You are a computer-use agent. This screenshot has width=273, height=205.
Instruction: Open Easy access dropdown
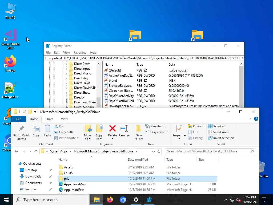pos(157,132)
